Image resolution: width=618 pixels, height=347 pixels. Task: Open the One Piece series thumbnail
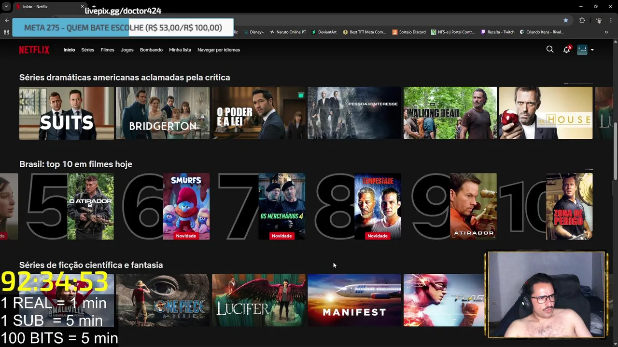tap(163, 300)
